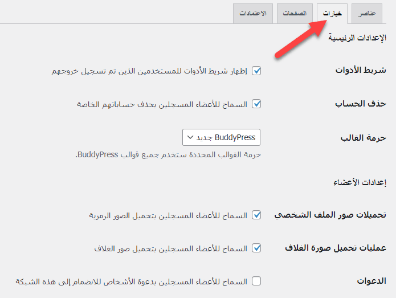Image resolution: width=396 pixels, height=298 pixels.
Task: Click the الإعدادات الرئيسية section heading
Action: click(x=357, y=38)
